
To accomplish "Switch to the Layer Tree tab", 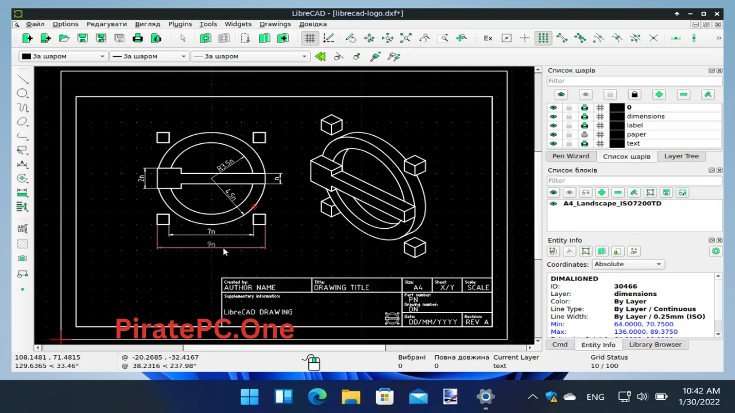I will pos(682,156).
